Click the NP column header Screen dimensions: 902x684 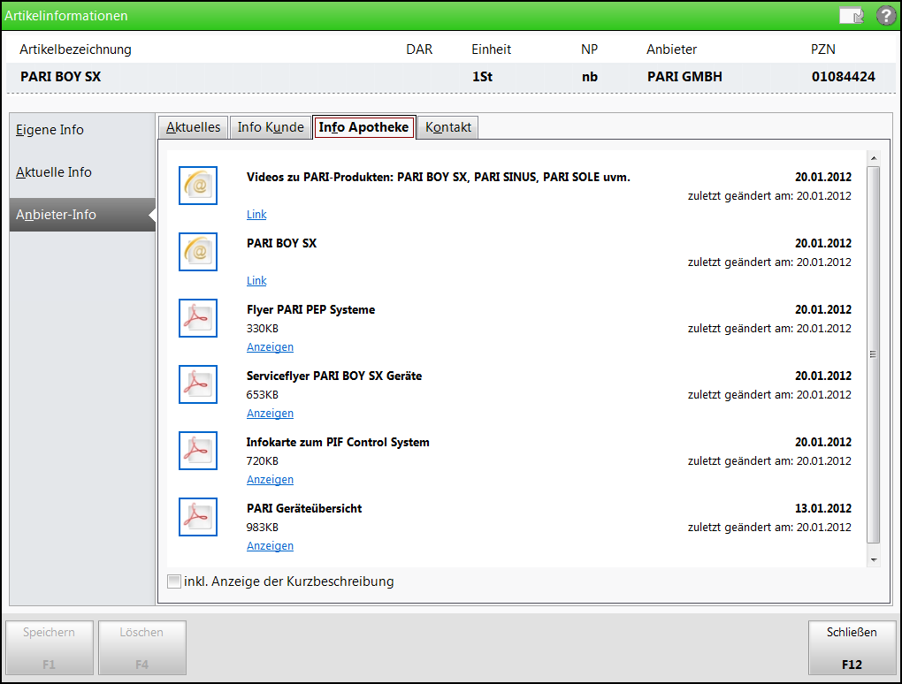(590, 49)
